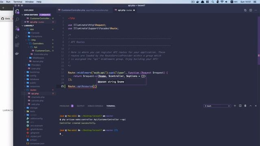Open the terminal selector dropdown showing bash

217,106
